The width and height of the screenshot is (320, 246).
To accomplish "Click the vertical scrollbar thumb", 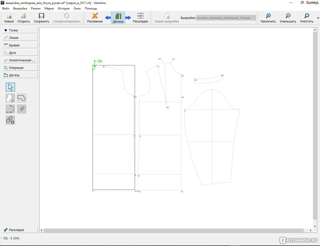I will [315, 125].
